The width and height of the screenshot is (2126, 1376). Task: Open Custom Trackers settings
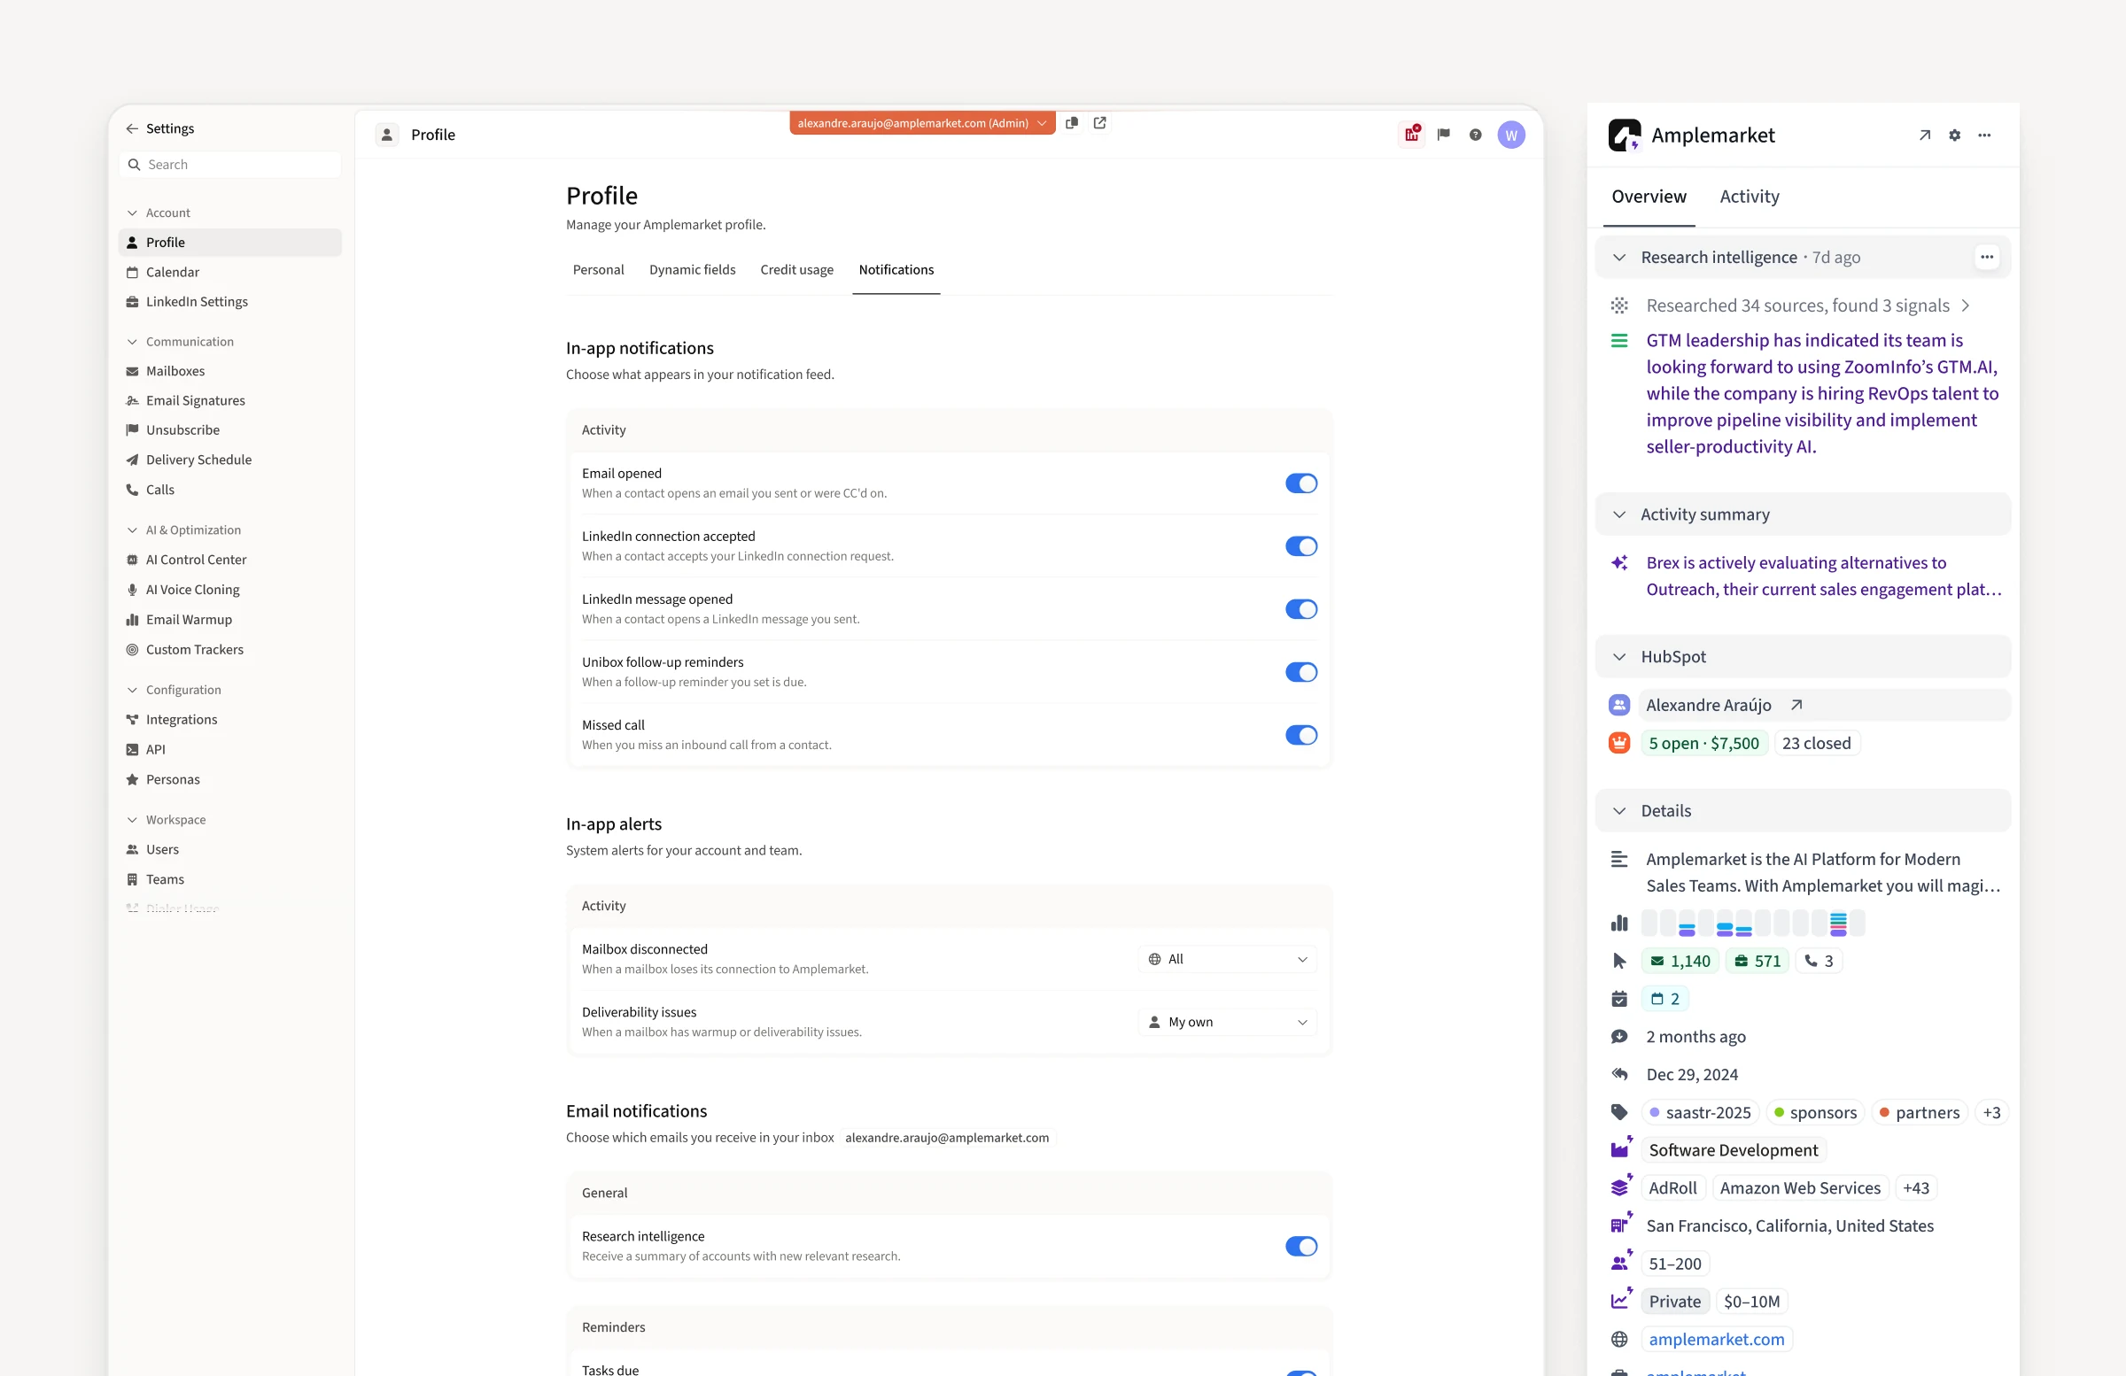point(229,650)
